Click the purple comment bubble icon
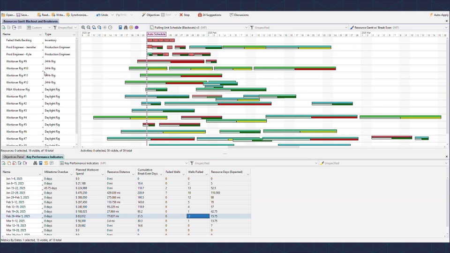 [136, 28]
